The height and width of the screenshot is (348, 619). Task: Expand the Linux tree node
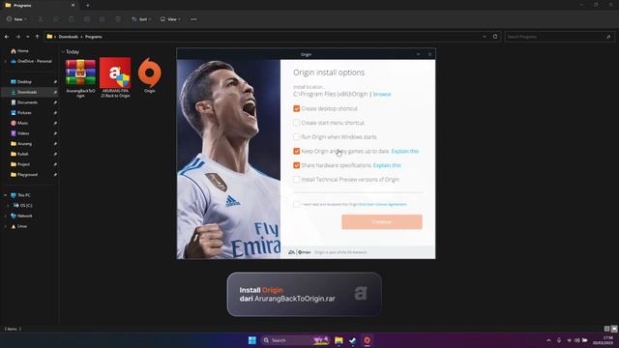click(x=5, y=226)
